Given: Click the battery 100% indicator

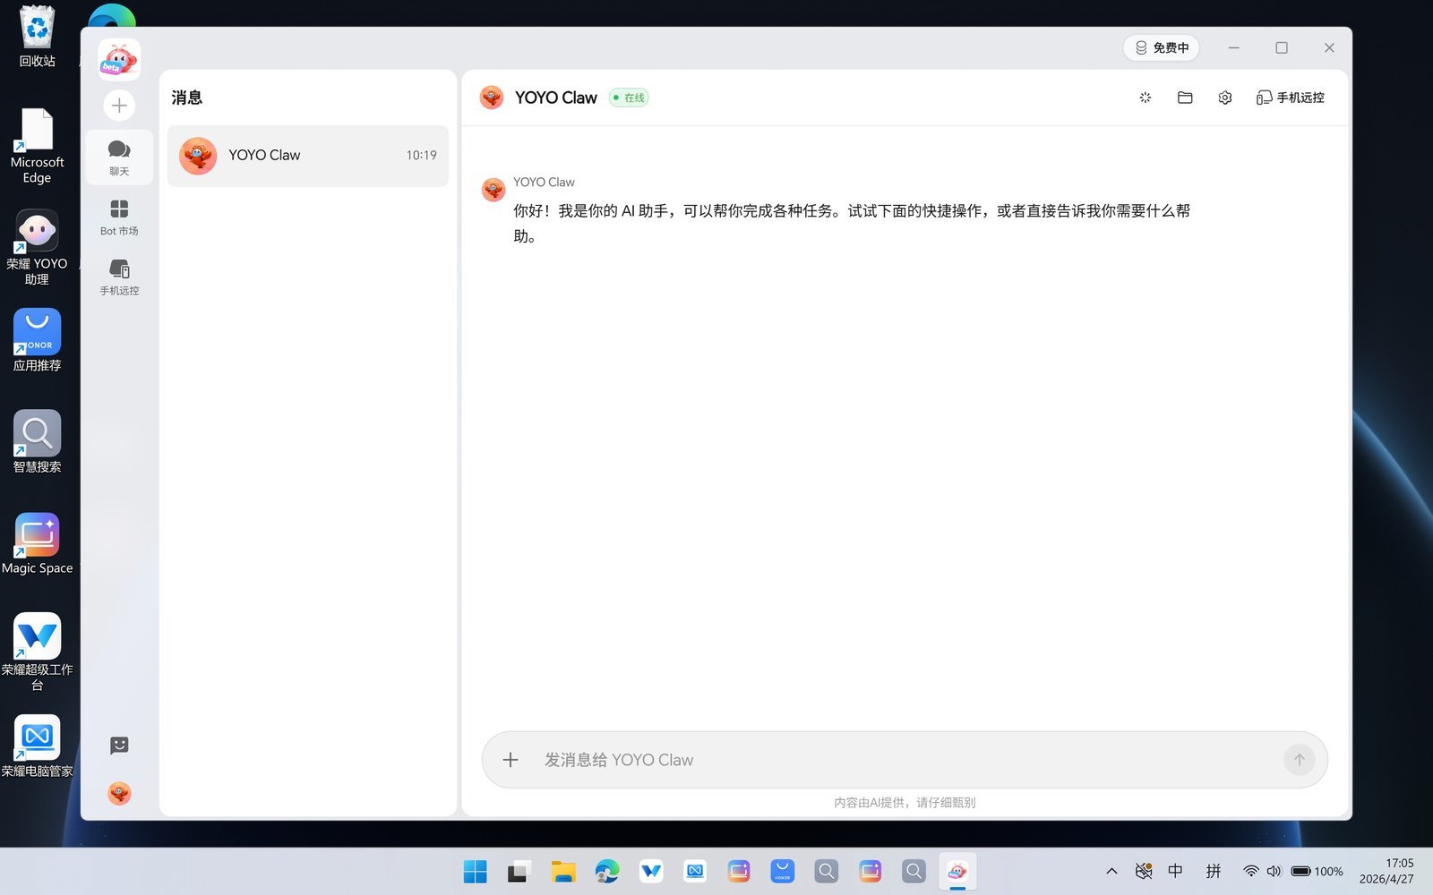Looking at the screenshot, I should [1317, 871].
